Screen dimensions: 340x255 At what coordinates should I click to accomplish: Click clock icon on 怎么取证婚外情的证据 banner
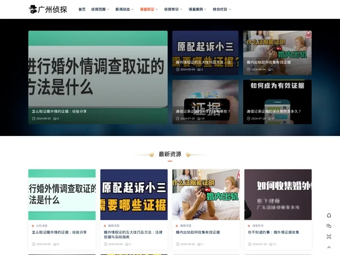tap(34, 119)
